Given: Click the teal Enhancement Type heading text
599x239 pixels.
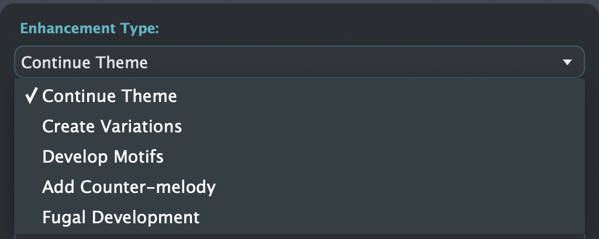Looking at the screenshot, I should coord(89,29).
